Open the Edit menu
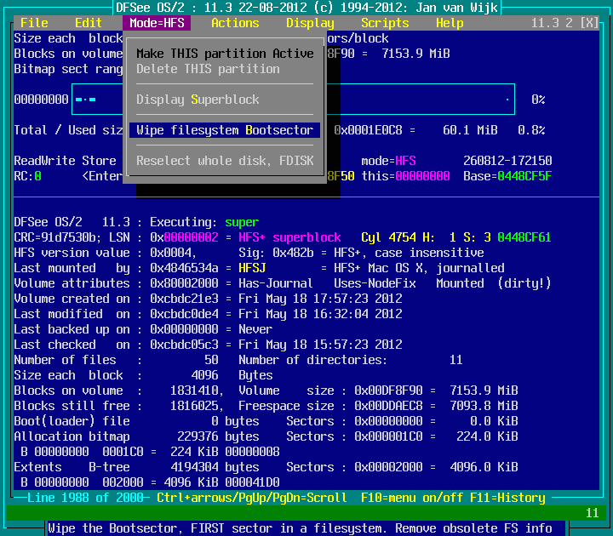This screenshot has width=613, height=536. (89, 23)
